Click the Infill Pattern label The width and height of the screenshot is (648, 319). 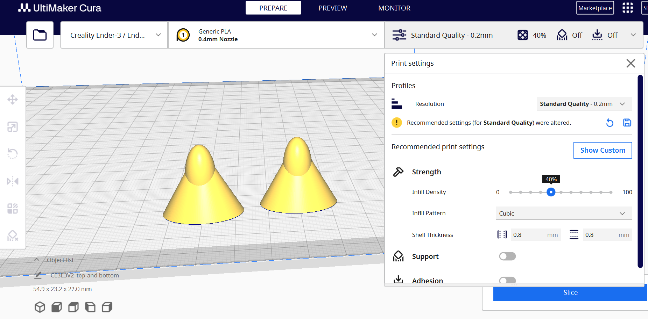pos(429,213)
